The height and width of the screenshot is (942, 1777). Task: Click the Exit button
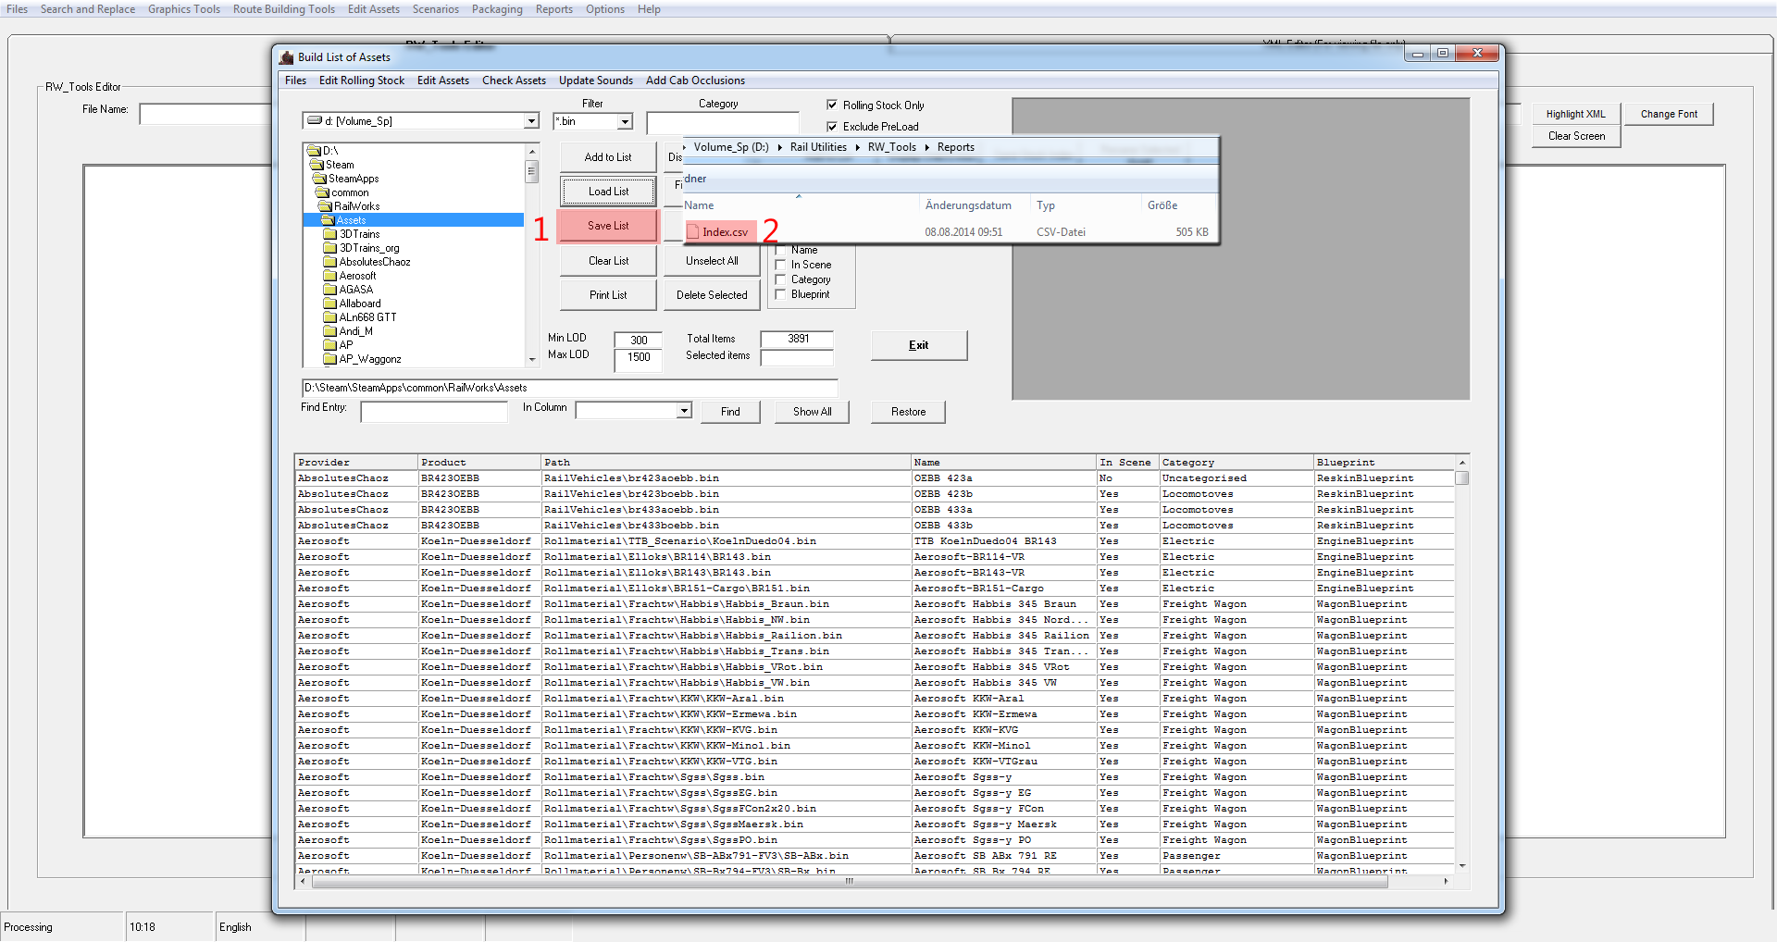918,345
